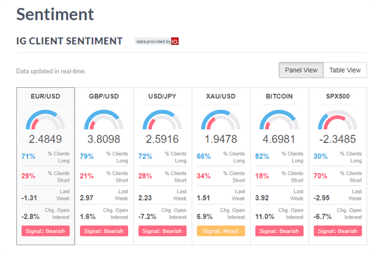Select the USD/JPY panel header
This screenshot has width=375, height=253.
click(x=163, y=96)
